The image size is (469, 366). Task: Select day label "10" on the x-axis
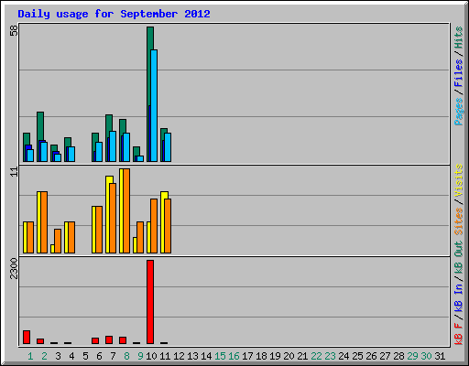151,356
